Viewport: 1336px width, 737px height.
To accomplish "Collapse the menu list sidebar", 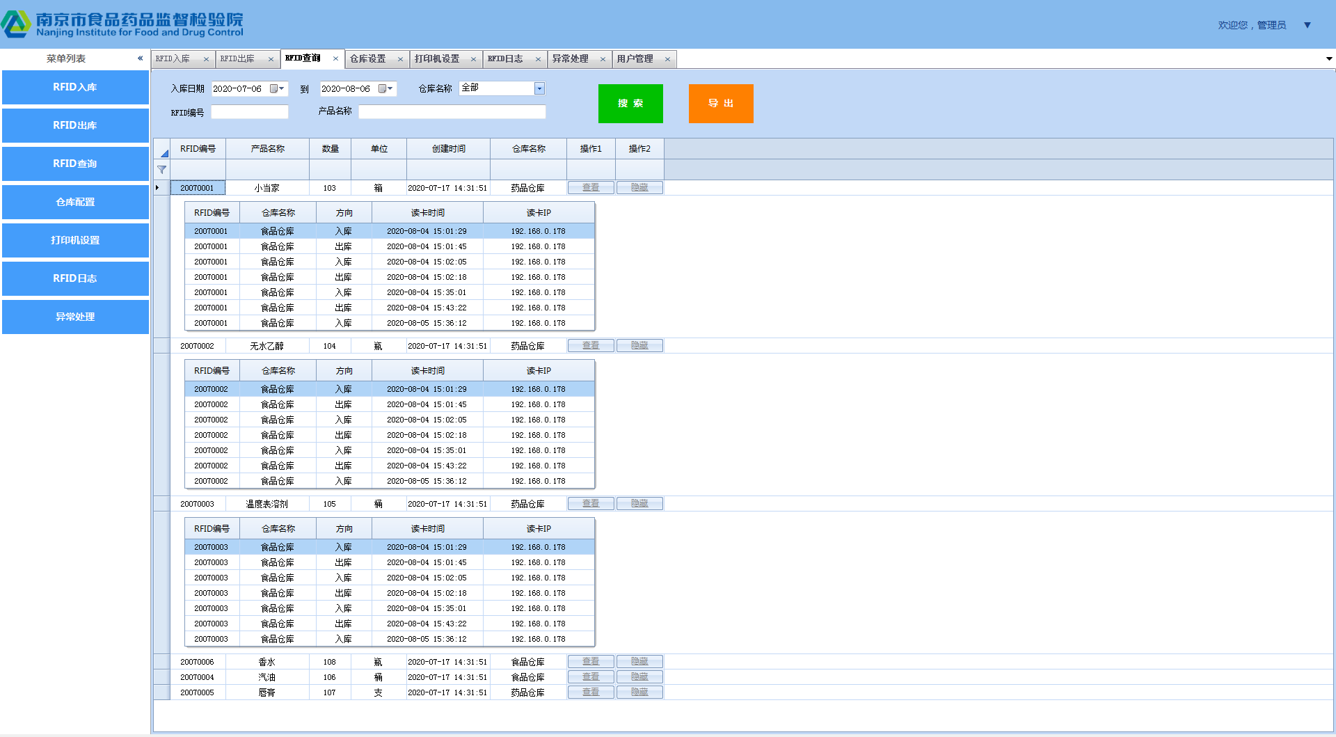I will 140,58.
